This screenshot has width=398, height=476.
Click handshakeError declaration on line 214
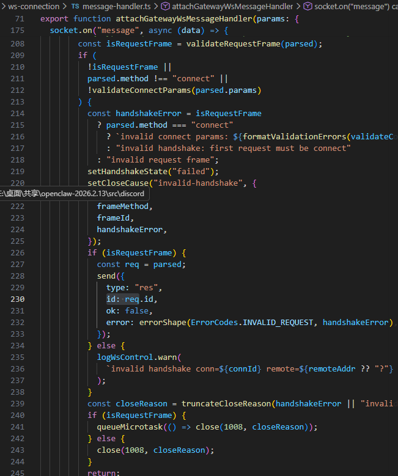(x=149, y=114)
